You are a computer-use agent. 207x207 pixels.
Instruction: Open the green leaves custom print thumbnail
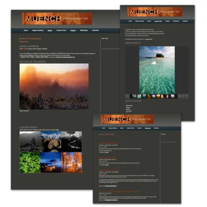click(30, 162)
